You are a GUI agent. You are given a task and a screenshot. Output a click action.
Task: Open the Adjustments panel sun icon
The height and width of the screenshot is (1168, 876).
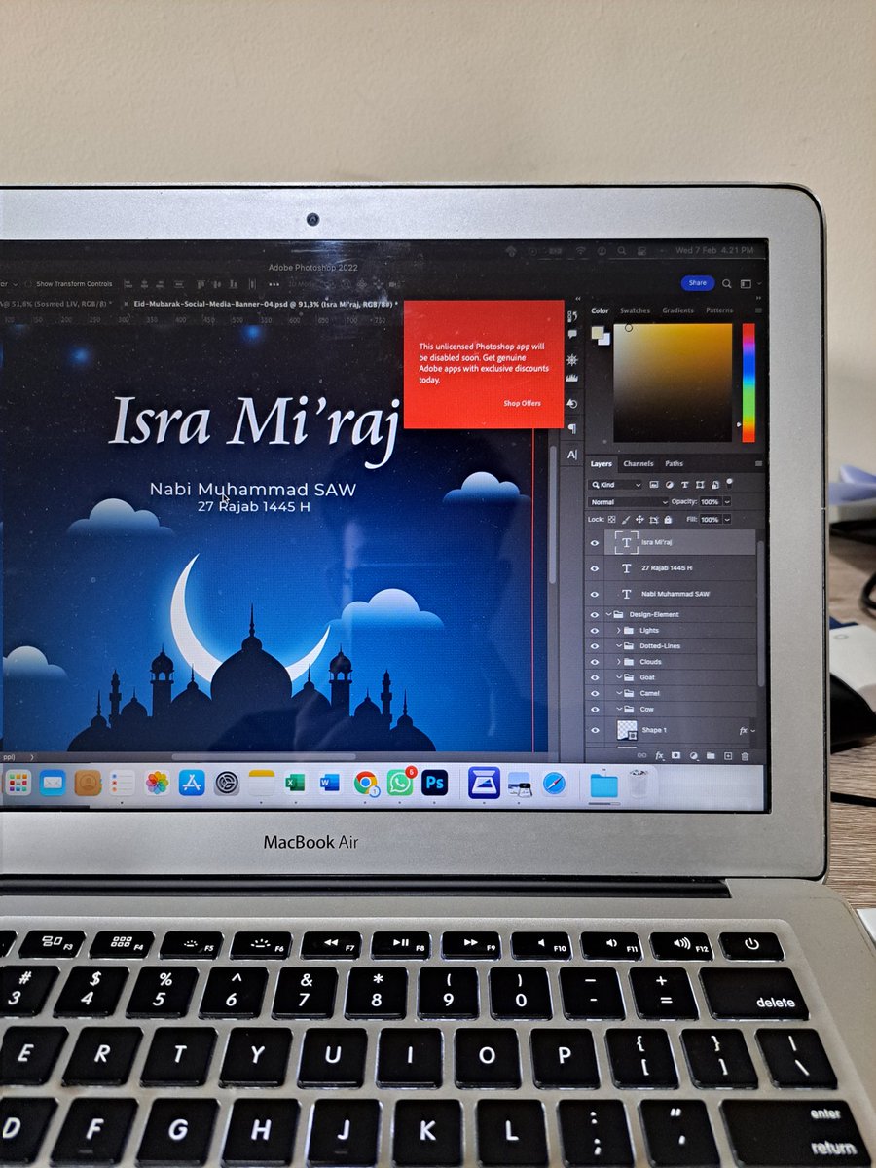(x=572, y=360)
